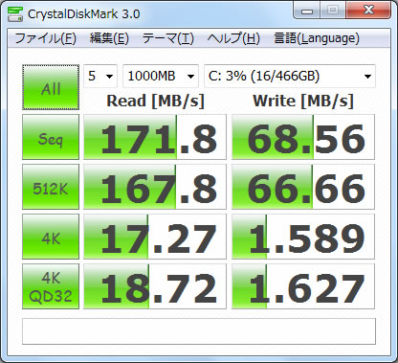The height and width of the screenshot is (363, 398).
Task: Click the Write [MB/s] column header
Action: (303, 102)
